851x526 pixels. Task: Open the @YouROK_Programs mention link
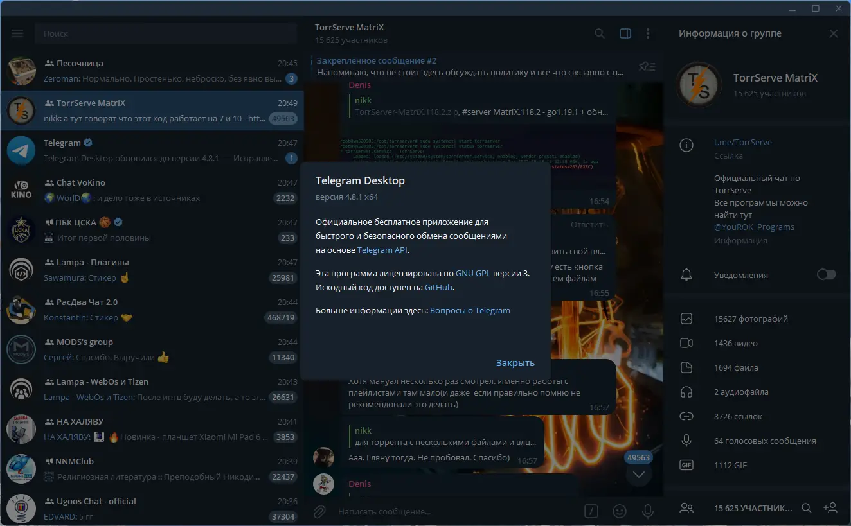pos(754,227)
